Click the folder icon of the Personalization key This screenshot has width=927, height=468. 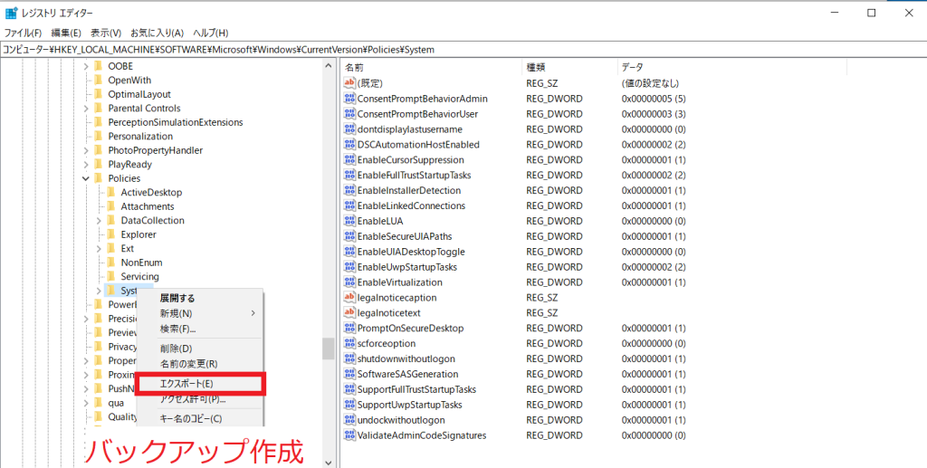pos(98,137)
